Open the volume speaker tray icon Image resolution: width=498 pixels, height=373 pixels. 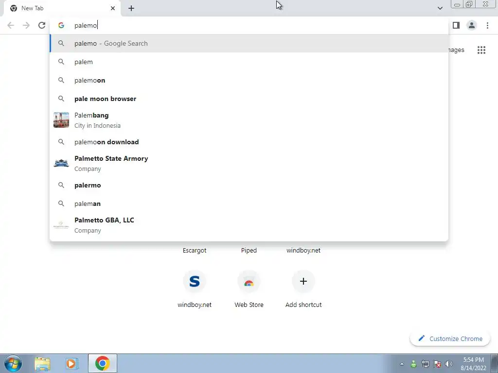coord(449,364)
